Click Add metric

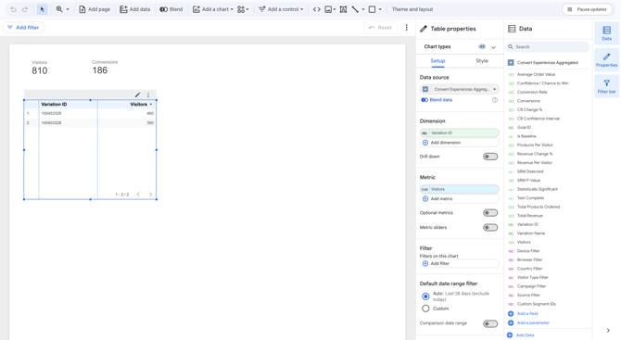[x=460, y=198]
